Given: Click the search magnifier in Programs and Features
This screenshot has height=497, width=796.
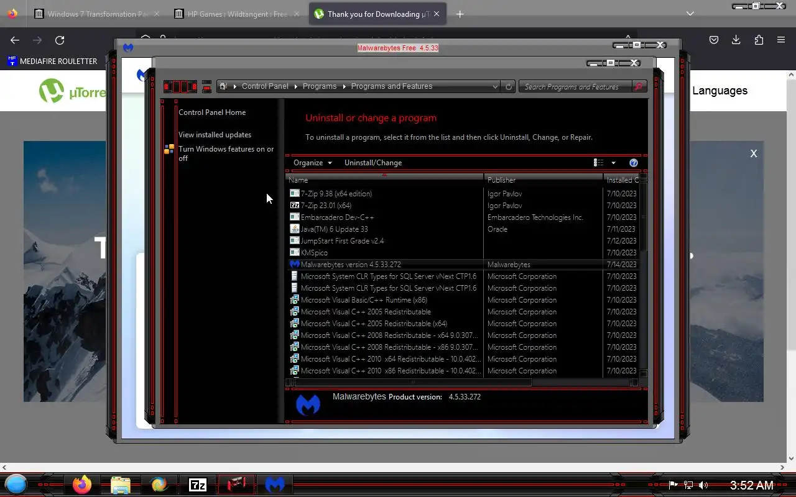Looking at the screenshot, I should click(639, 86).
